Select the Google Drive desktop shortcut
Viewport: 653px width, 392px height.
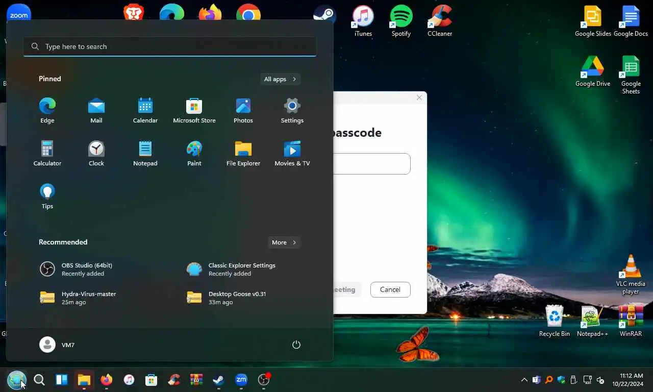click(593, 71)
